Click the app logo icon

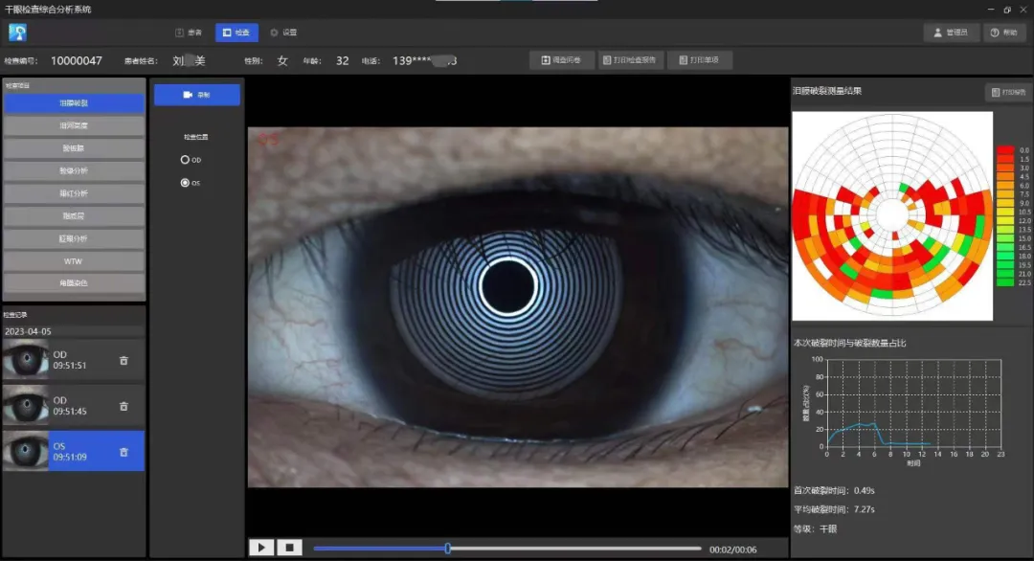click(x=18, y=33)
